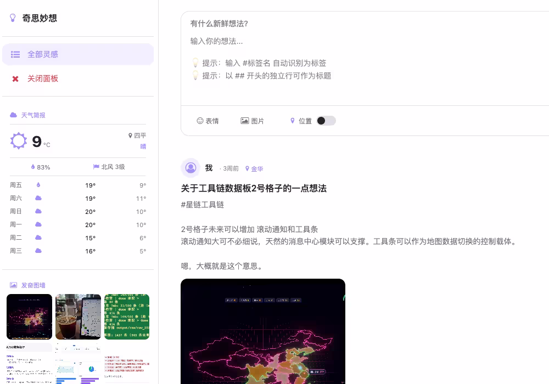Open the coffee cup photo thumbnail
Image resolution: width=549 pixels, height=384 pixels.
(78, 317)
